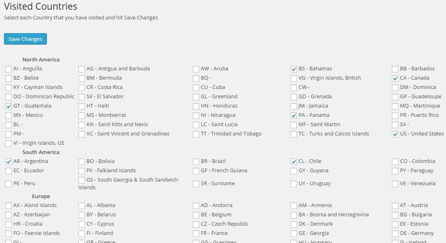The image size is (446, 243).
Task: Deselect the PA - Panama checkbox
Action: pyautogui.click(x=294, y=116)
